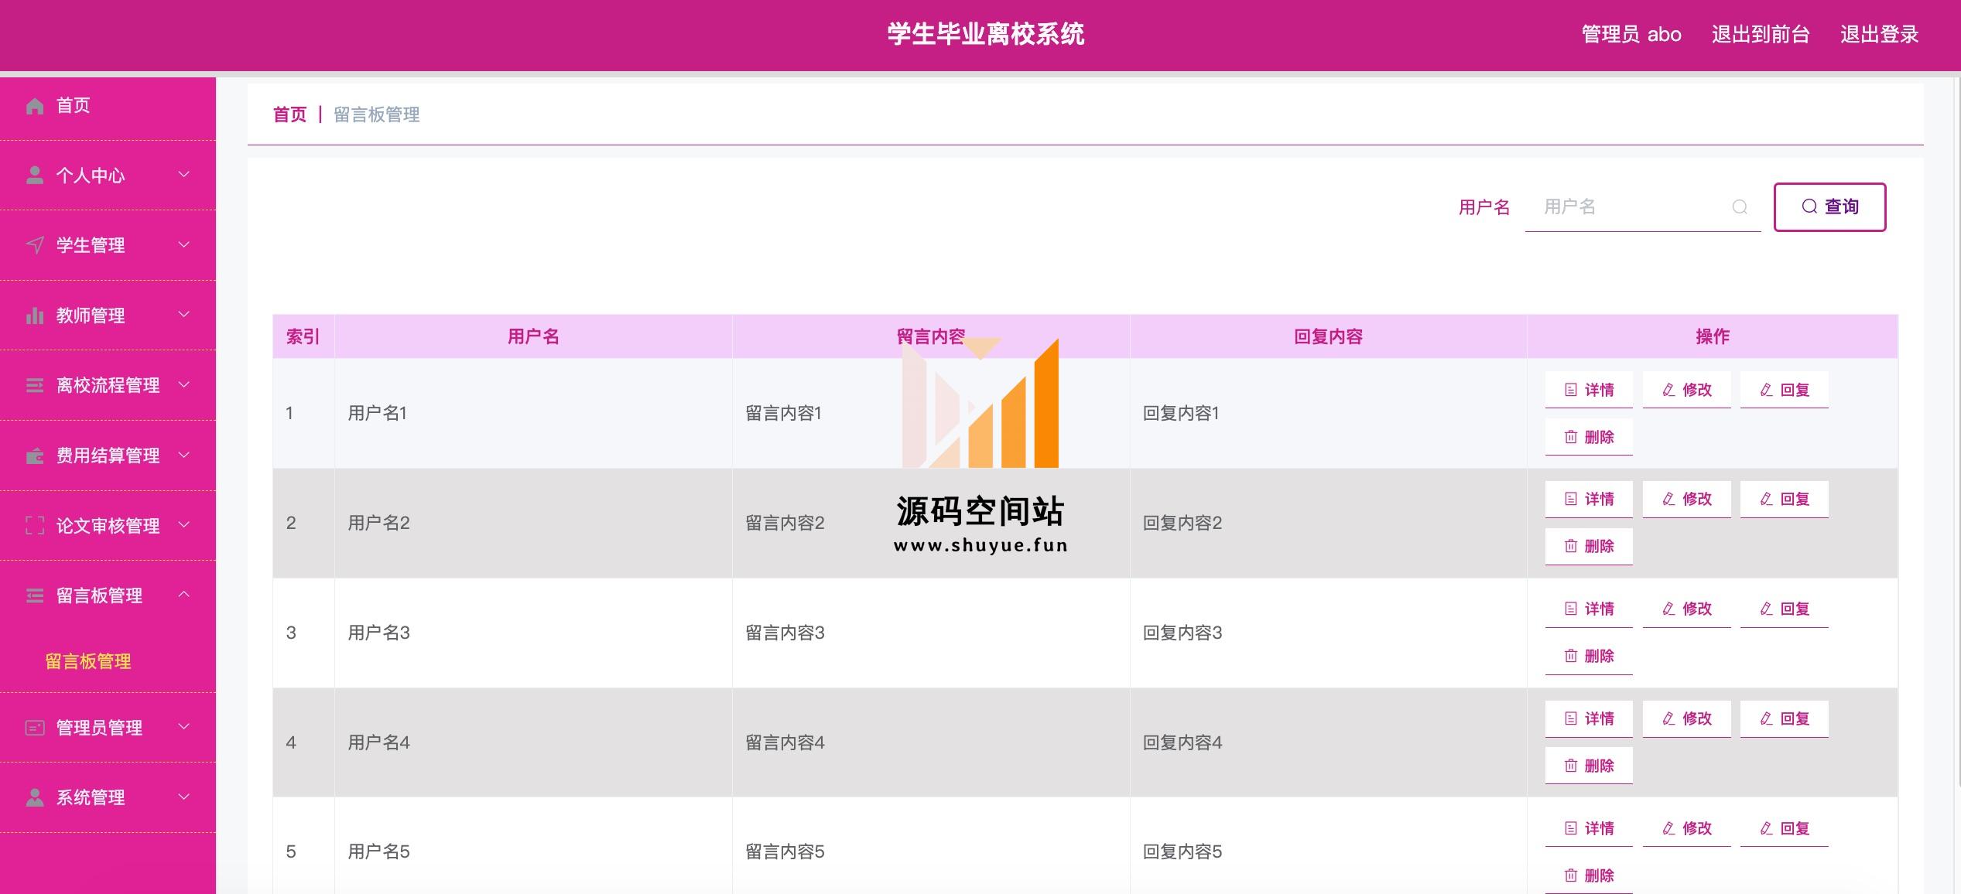Click the 学生毕业离校系统 title
This screenshot has width=1961, height=894.
[x=986, y=35]
